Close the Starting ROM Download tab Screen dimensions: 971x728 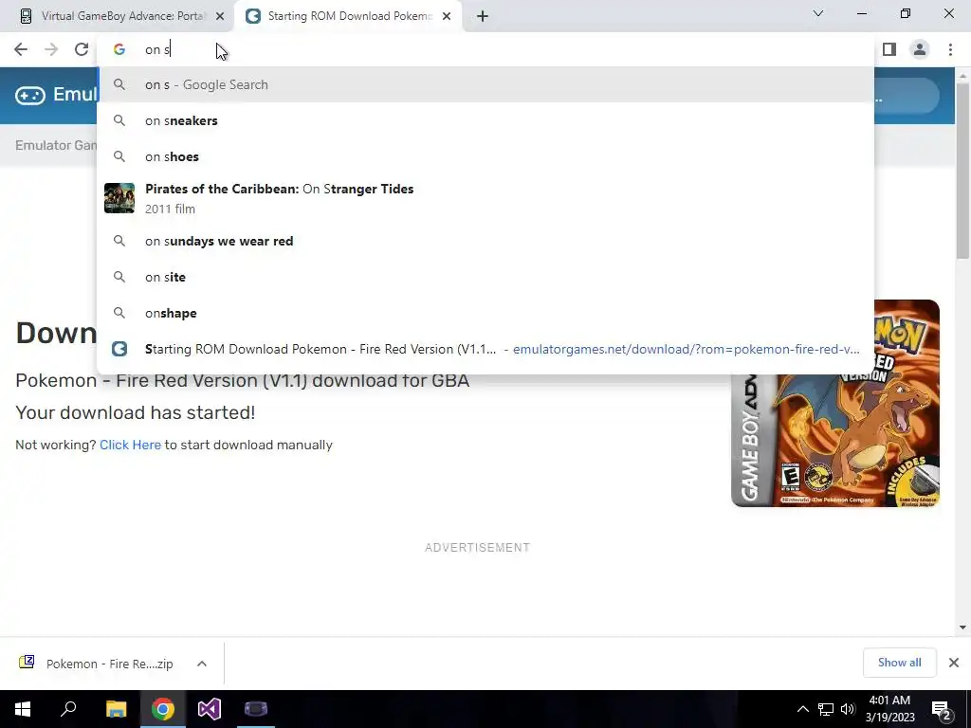[447, 17]
